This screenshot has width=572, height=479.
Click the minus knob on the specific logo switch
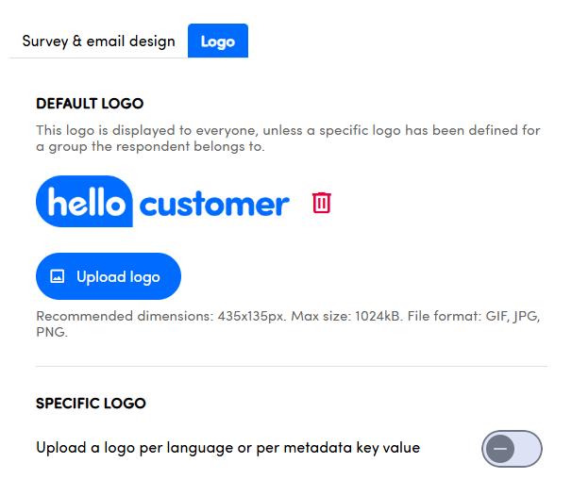501,449
